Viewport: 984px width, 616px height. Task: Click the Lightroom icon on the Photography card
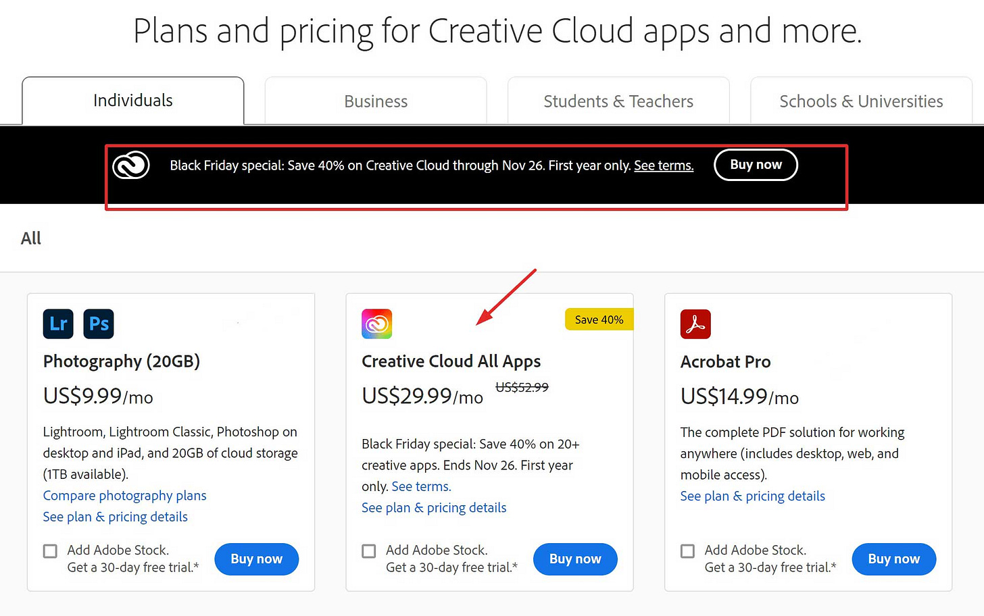tap(58, 324)
